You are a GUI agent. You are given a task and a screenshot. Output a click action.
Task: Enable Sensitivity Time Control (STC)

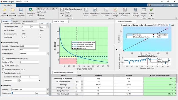[3, 69]
